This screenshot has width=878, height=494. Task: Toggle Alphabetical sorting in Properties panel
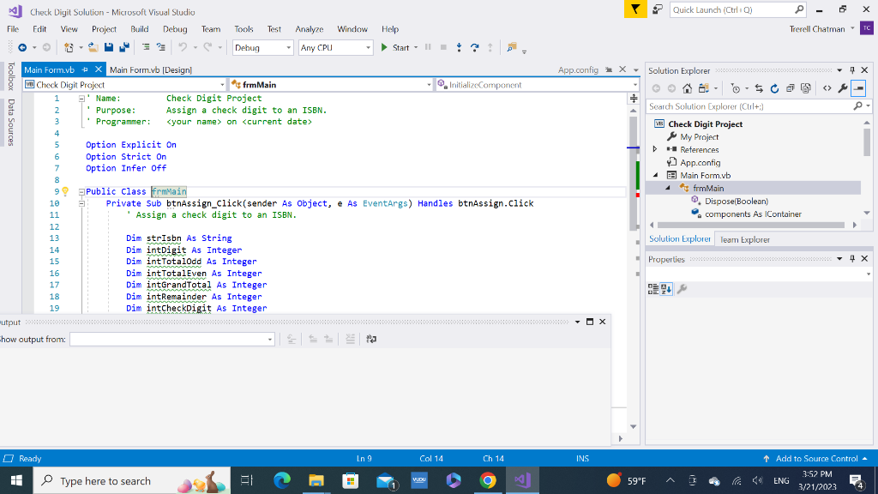pyautogui.click(x=665, y=290)
